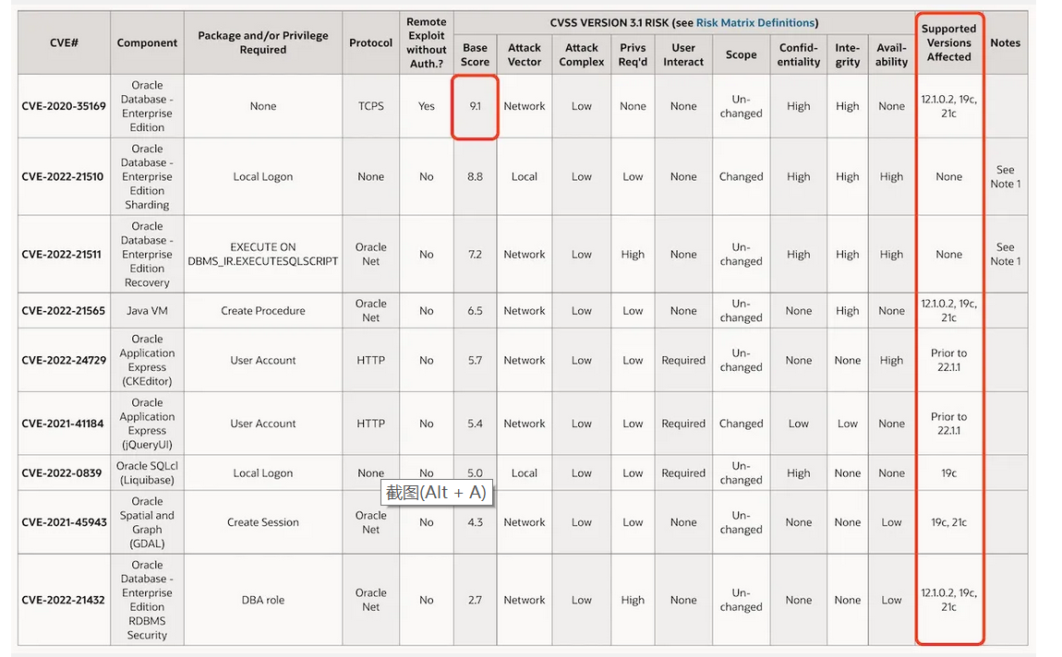Click Oracle Application Express (CKEditor) cell
Screen dimensions: 1062x657
[x=147, y=360]
